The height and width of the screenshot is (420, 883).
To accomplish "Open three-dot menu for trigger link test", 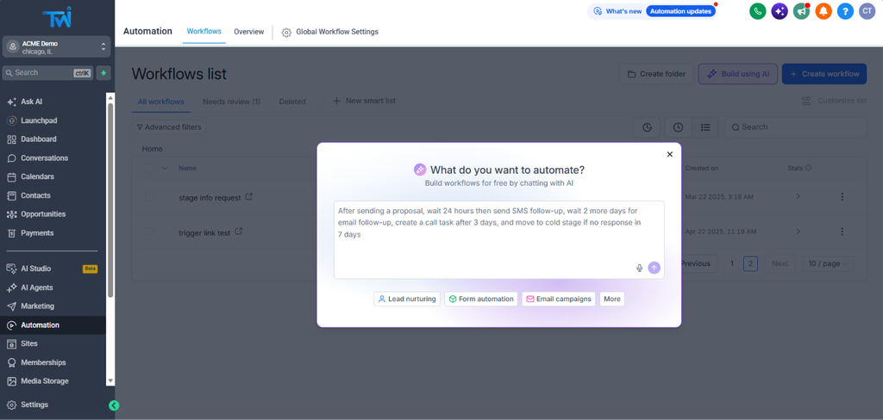I will click(x=842, y=231).
